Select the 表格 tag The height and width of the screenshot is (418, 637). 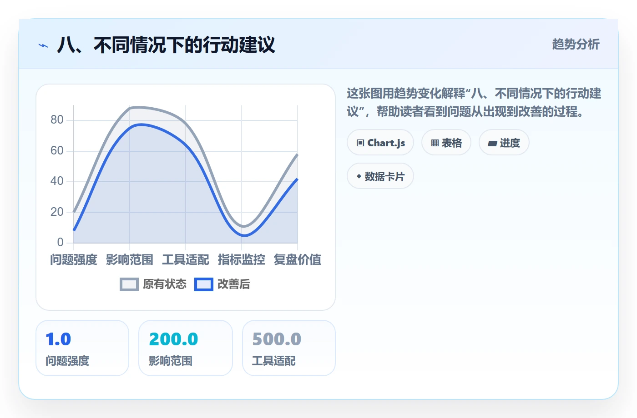pyautogui.click(x=446, y=143)
